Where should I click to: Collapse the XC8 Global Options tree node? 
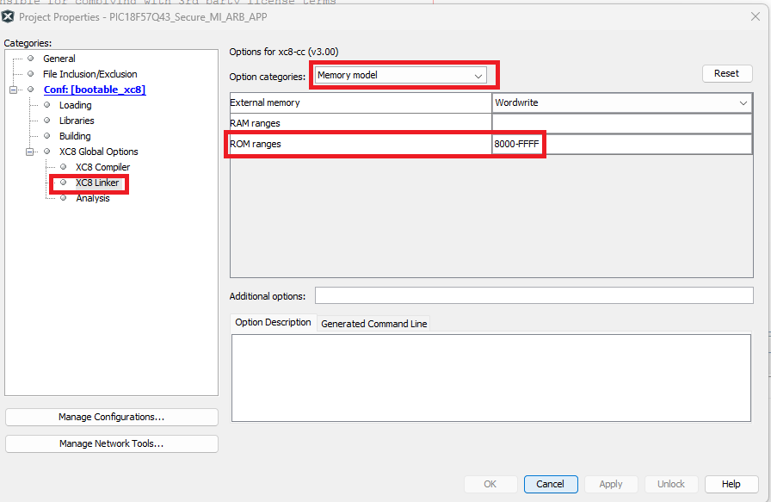(x=30, y=152)
